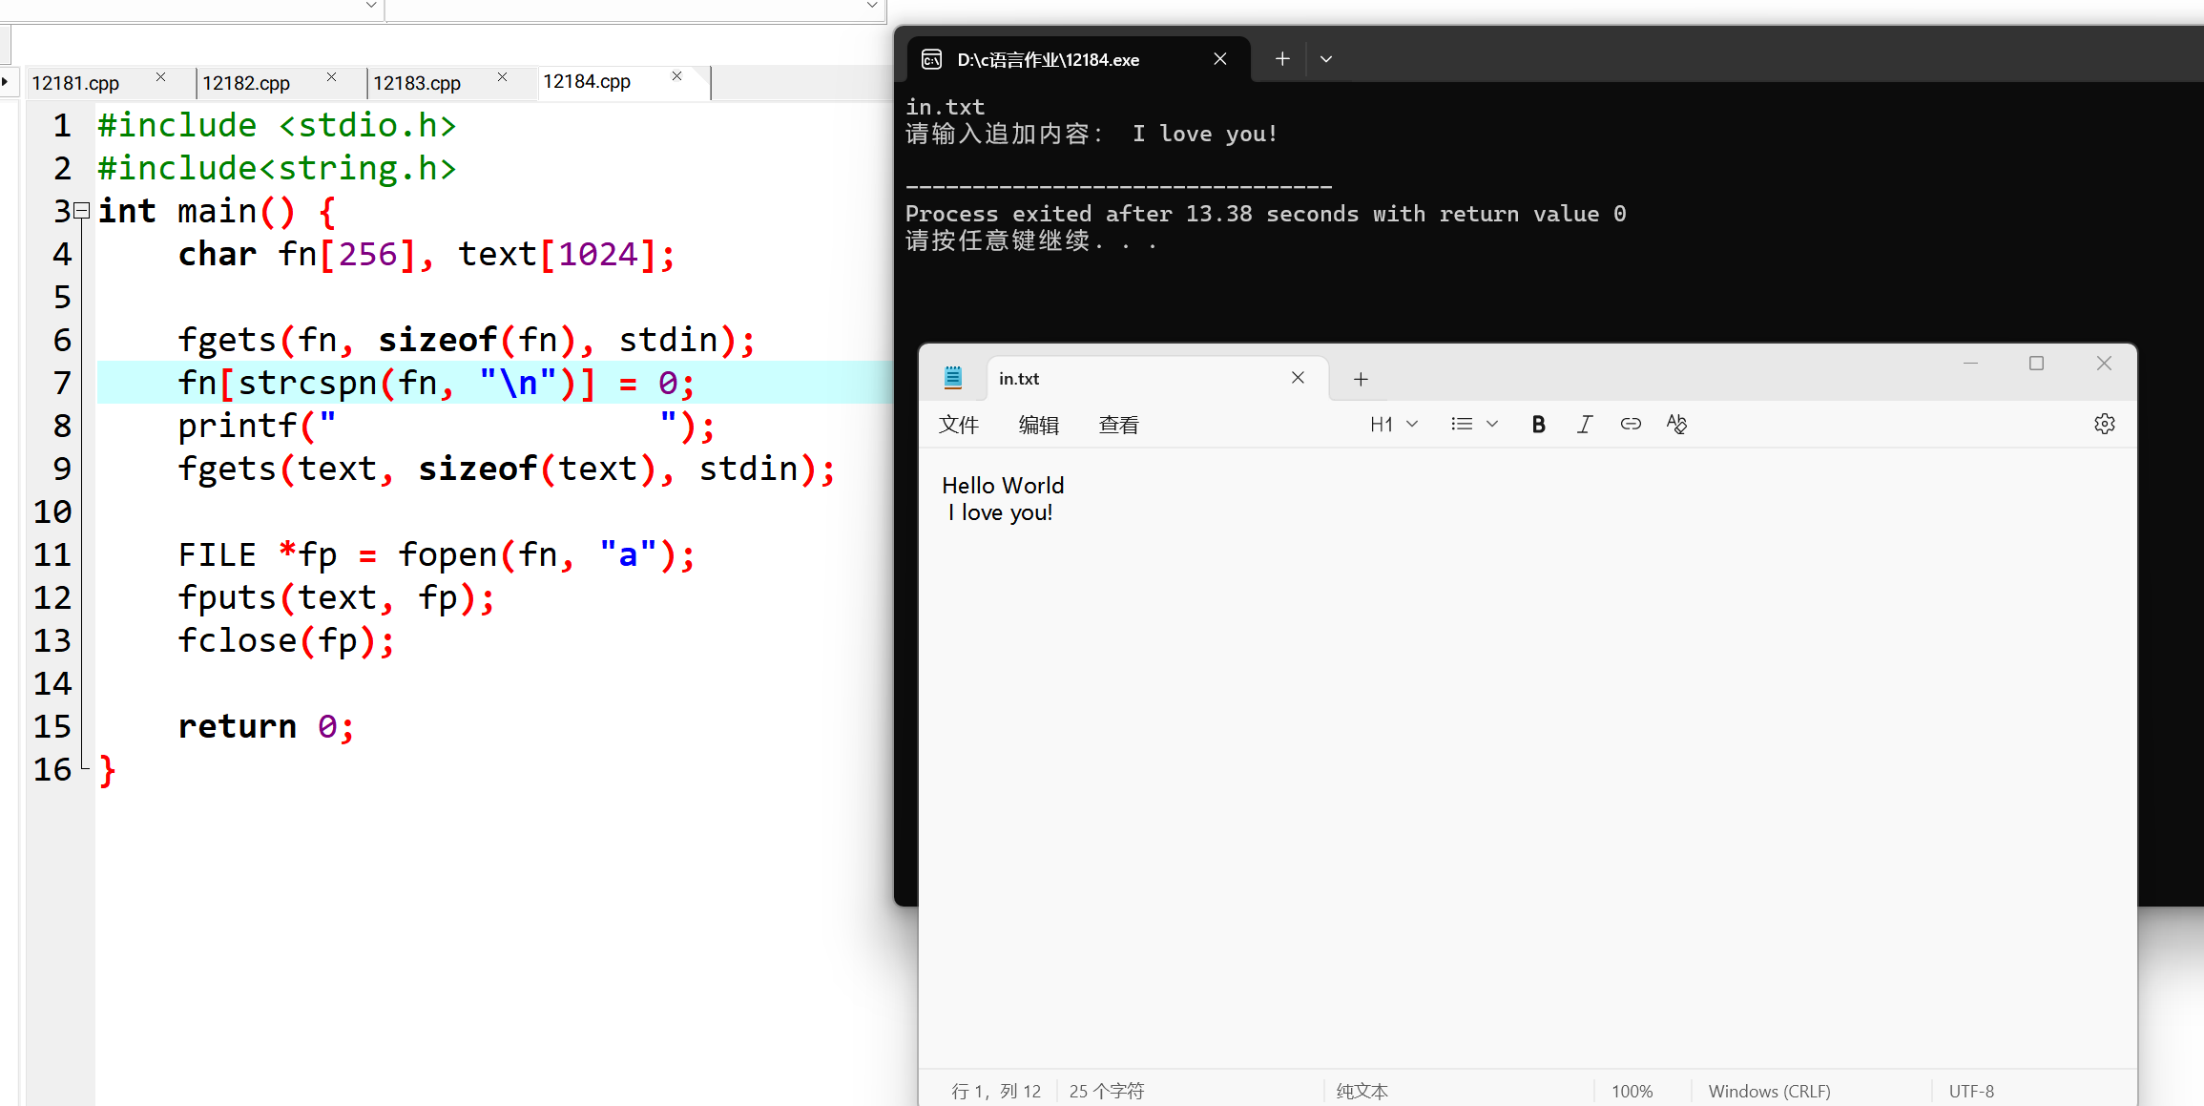Image resolution: width=2204 pixels, height=1106 pixels.
Task: Click the 100% zoom level indicator
Action: 1632,1091
